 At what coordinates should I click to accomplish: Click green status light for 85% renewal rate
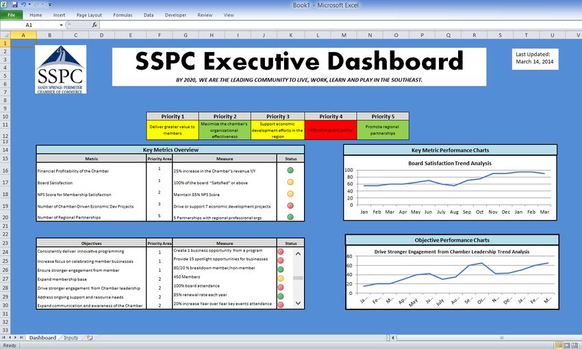coord(281,296)
